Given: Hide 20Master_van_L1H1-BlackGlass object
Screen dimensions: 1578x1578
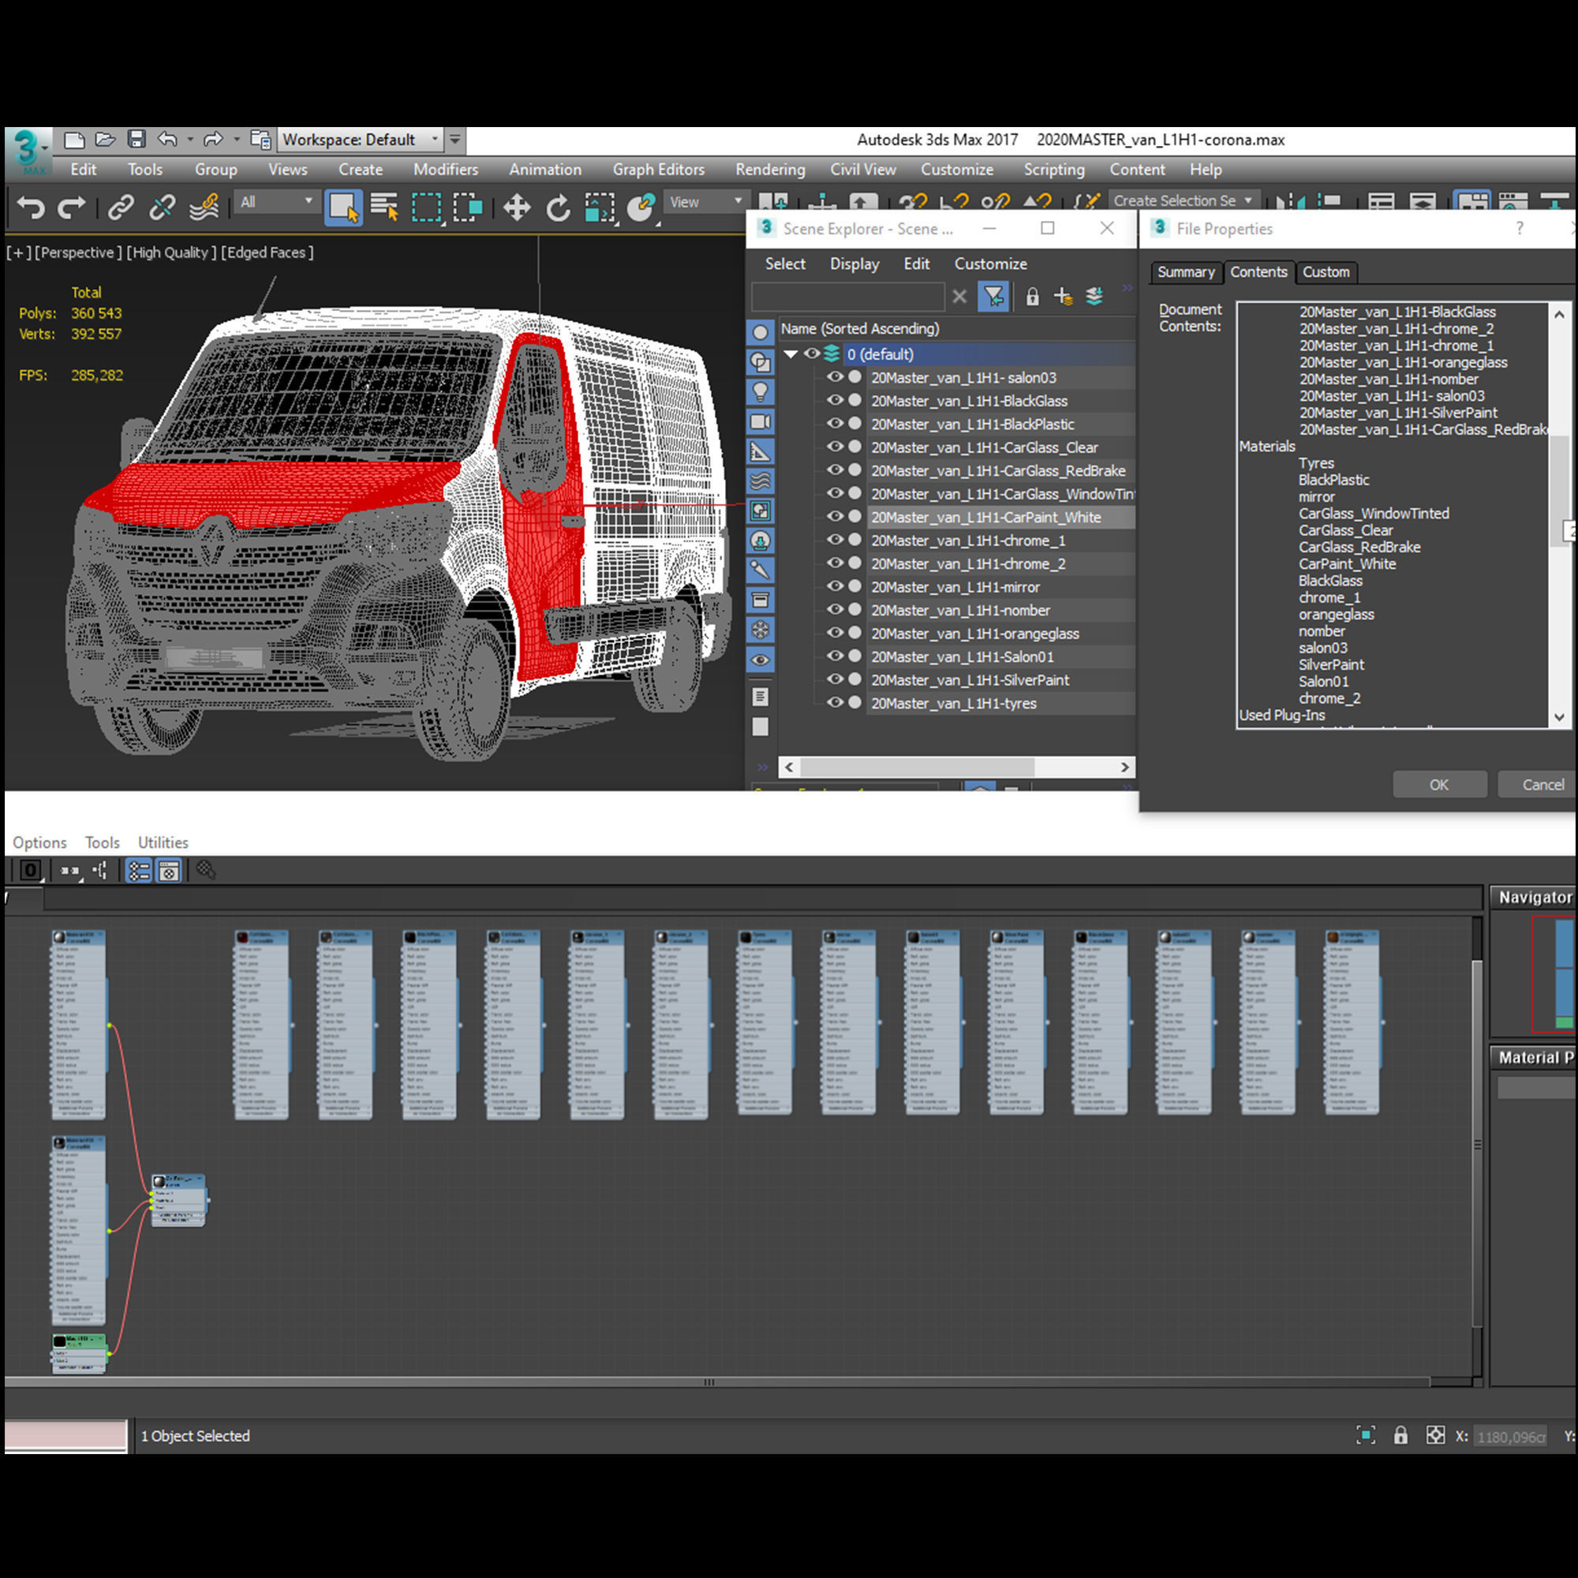Looking at the screenshot, I should 835,400.
